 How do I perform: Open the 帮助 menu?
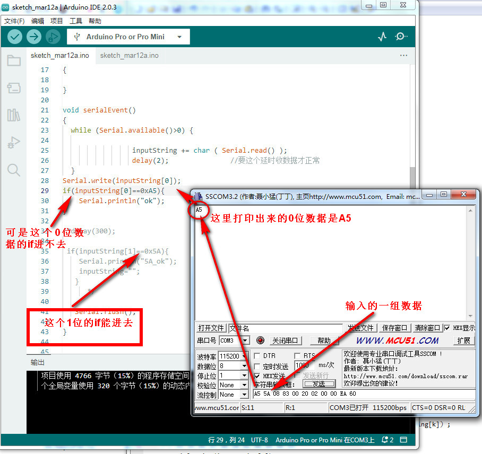pos(94,21)
